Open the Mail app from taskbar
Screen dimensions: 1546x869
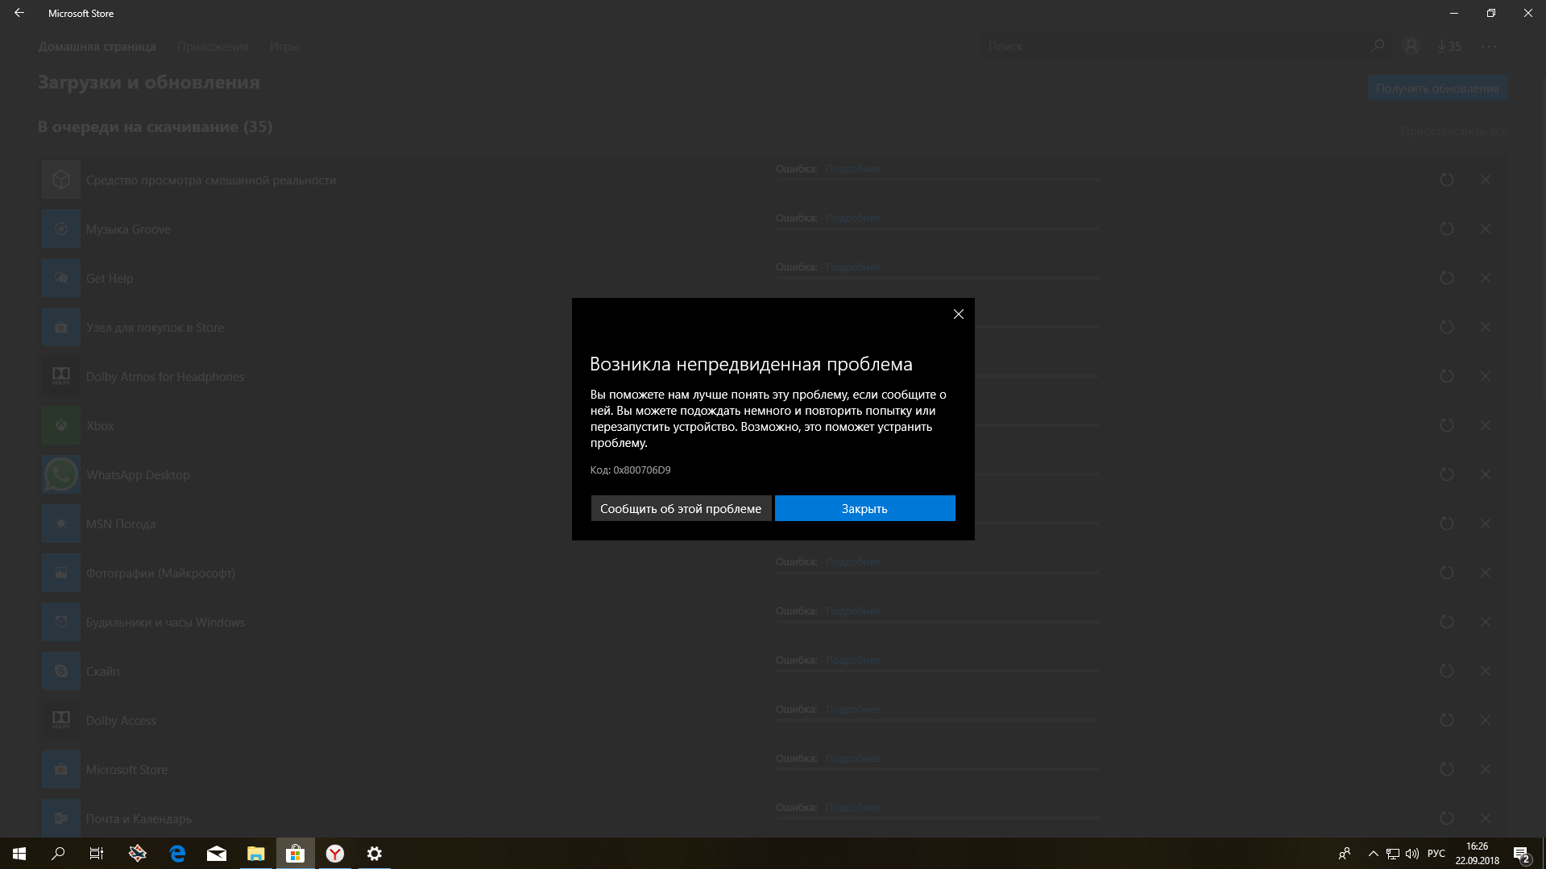217,853
